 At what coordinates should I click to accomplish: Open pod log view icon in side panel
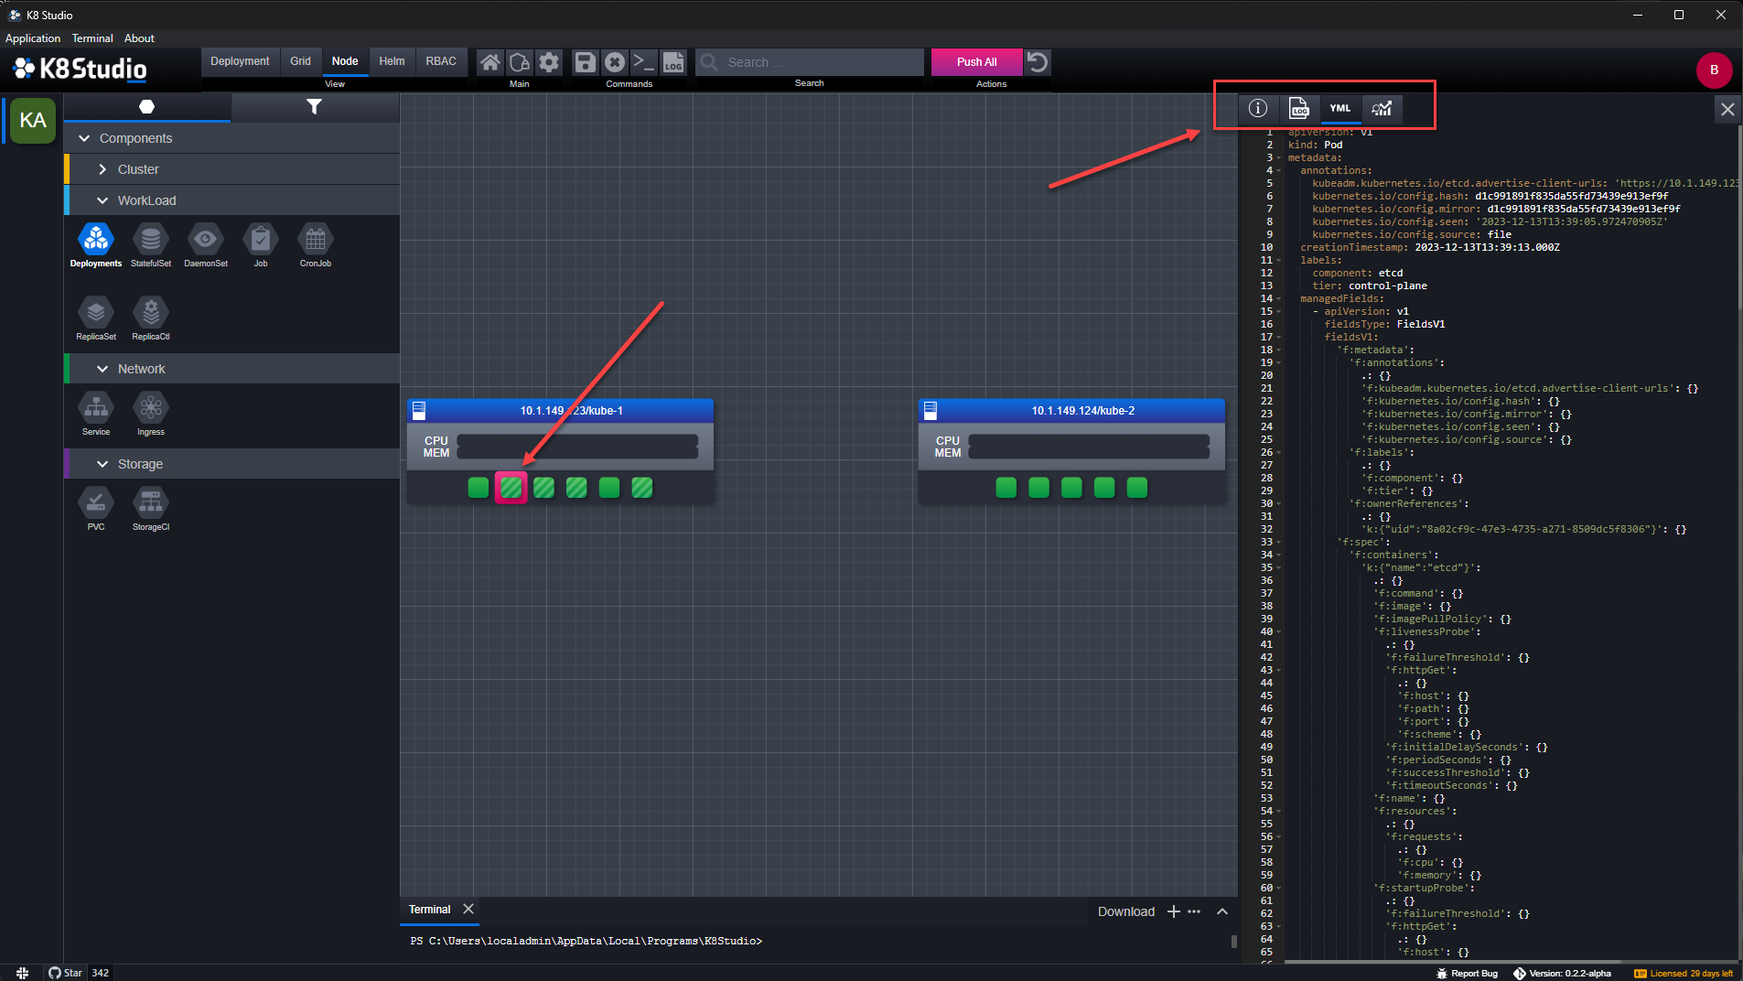coord(1299,108)
